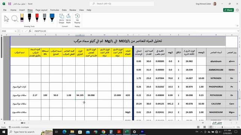
Task: Open notification center in taskbar
Action: pos(236,132)
